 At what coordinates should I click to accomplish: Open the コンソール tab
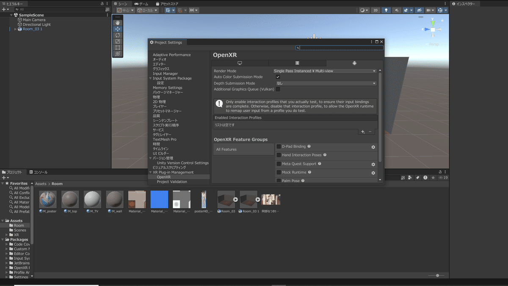[38, 172]
